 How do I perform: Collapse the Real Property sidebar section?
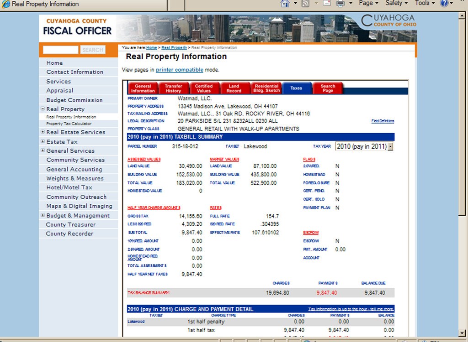43,109
